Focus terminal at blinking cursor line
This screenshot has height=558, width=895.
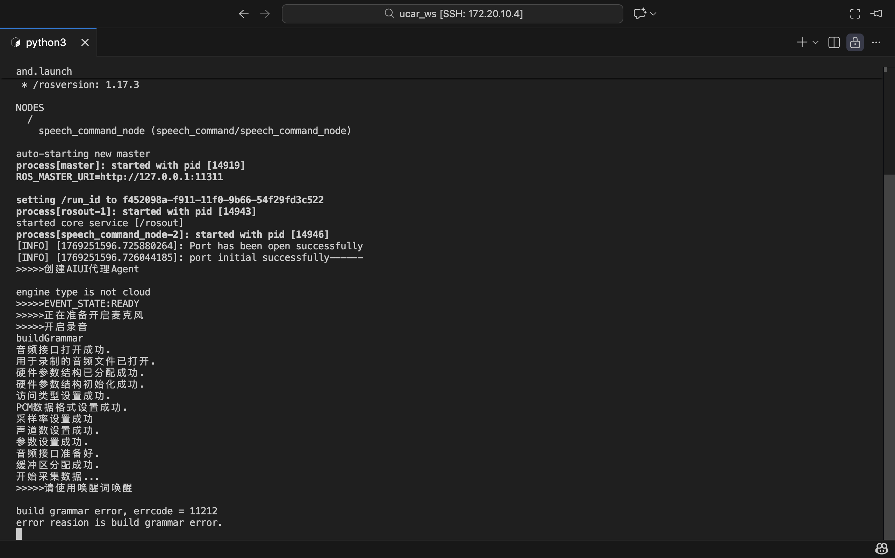coord(19,534)
